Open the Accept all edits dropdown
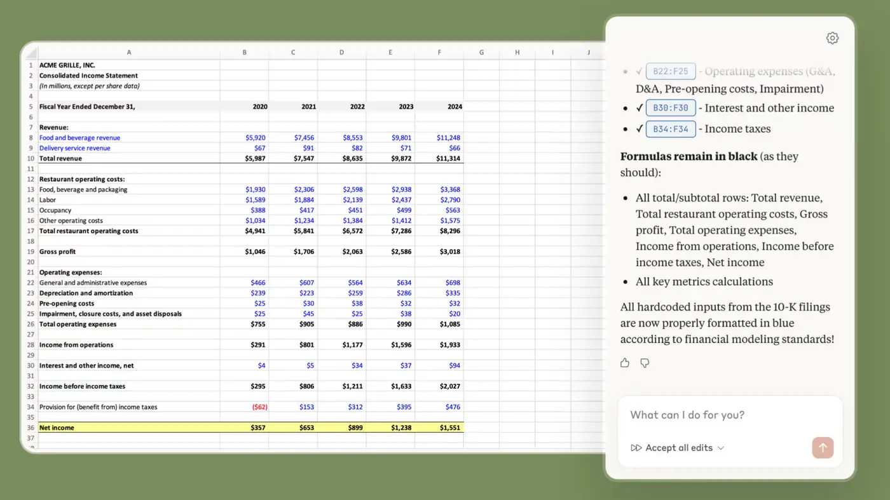This screenshot has width=890, height=500. 678,448
